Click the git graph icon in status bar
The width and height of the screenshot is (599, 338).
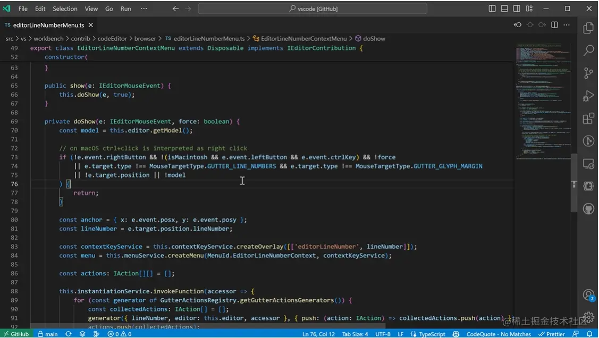[96, 334]
